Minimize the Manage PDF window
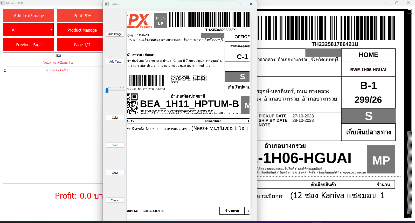The height and width of the screenshot is (223, 415). point(385,3)
